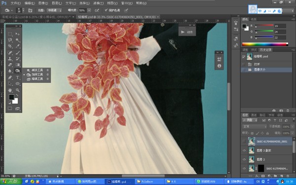The width and height of the screenshot is (296, 185).
Task: Toggle Quick Mask mode
Action: (10, 109)
